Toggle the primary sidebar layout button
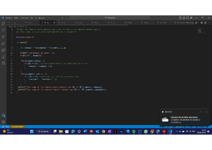The height and width of the screenshot is (150, 212). [180, 18]
